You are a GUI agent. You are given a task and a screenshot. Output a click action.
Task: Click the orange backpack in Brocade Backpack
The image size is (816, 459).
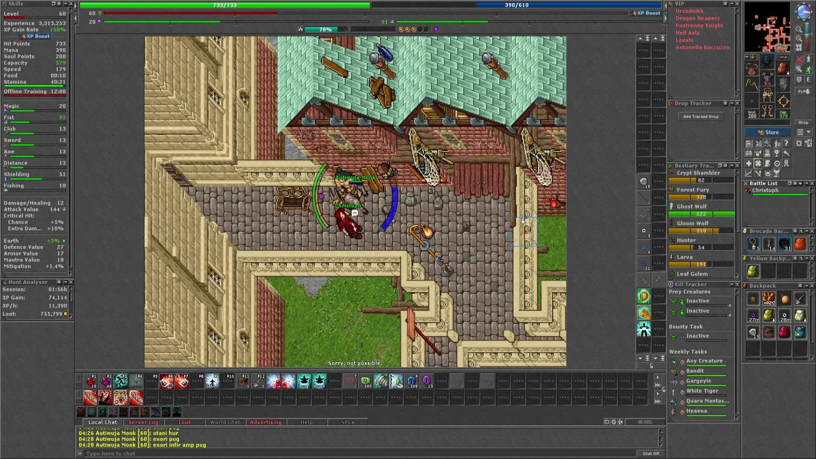(x=801, y=244)
